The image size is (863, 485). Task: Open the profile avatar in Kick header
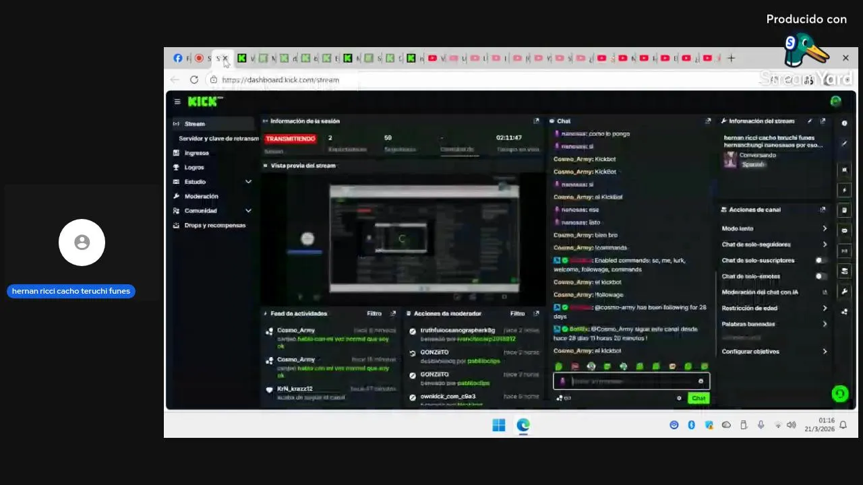[x=836, y=102]
